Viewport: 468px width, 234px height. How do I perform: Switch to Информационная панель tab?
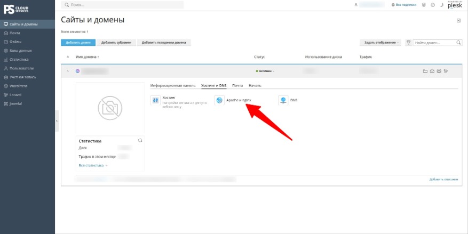(x=173, y=86)
